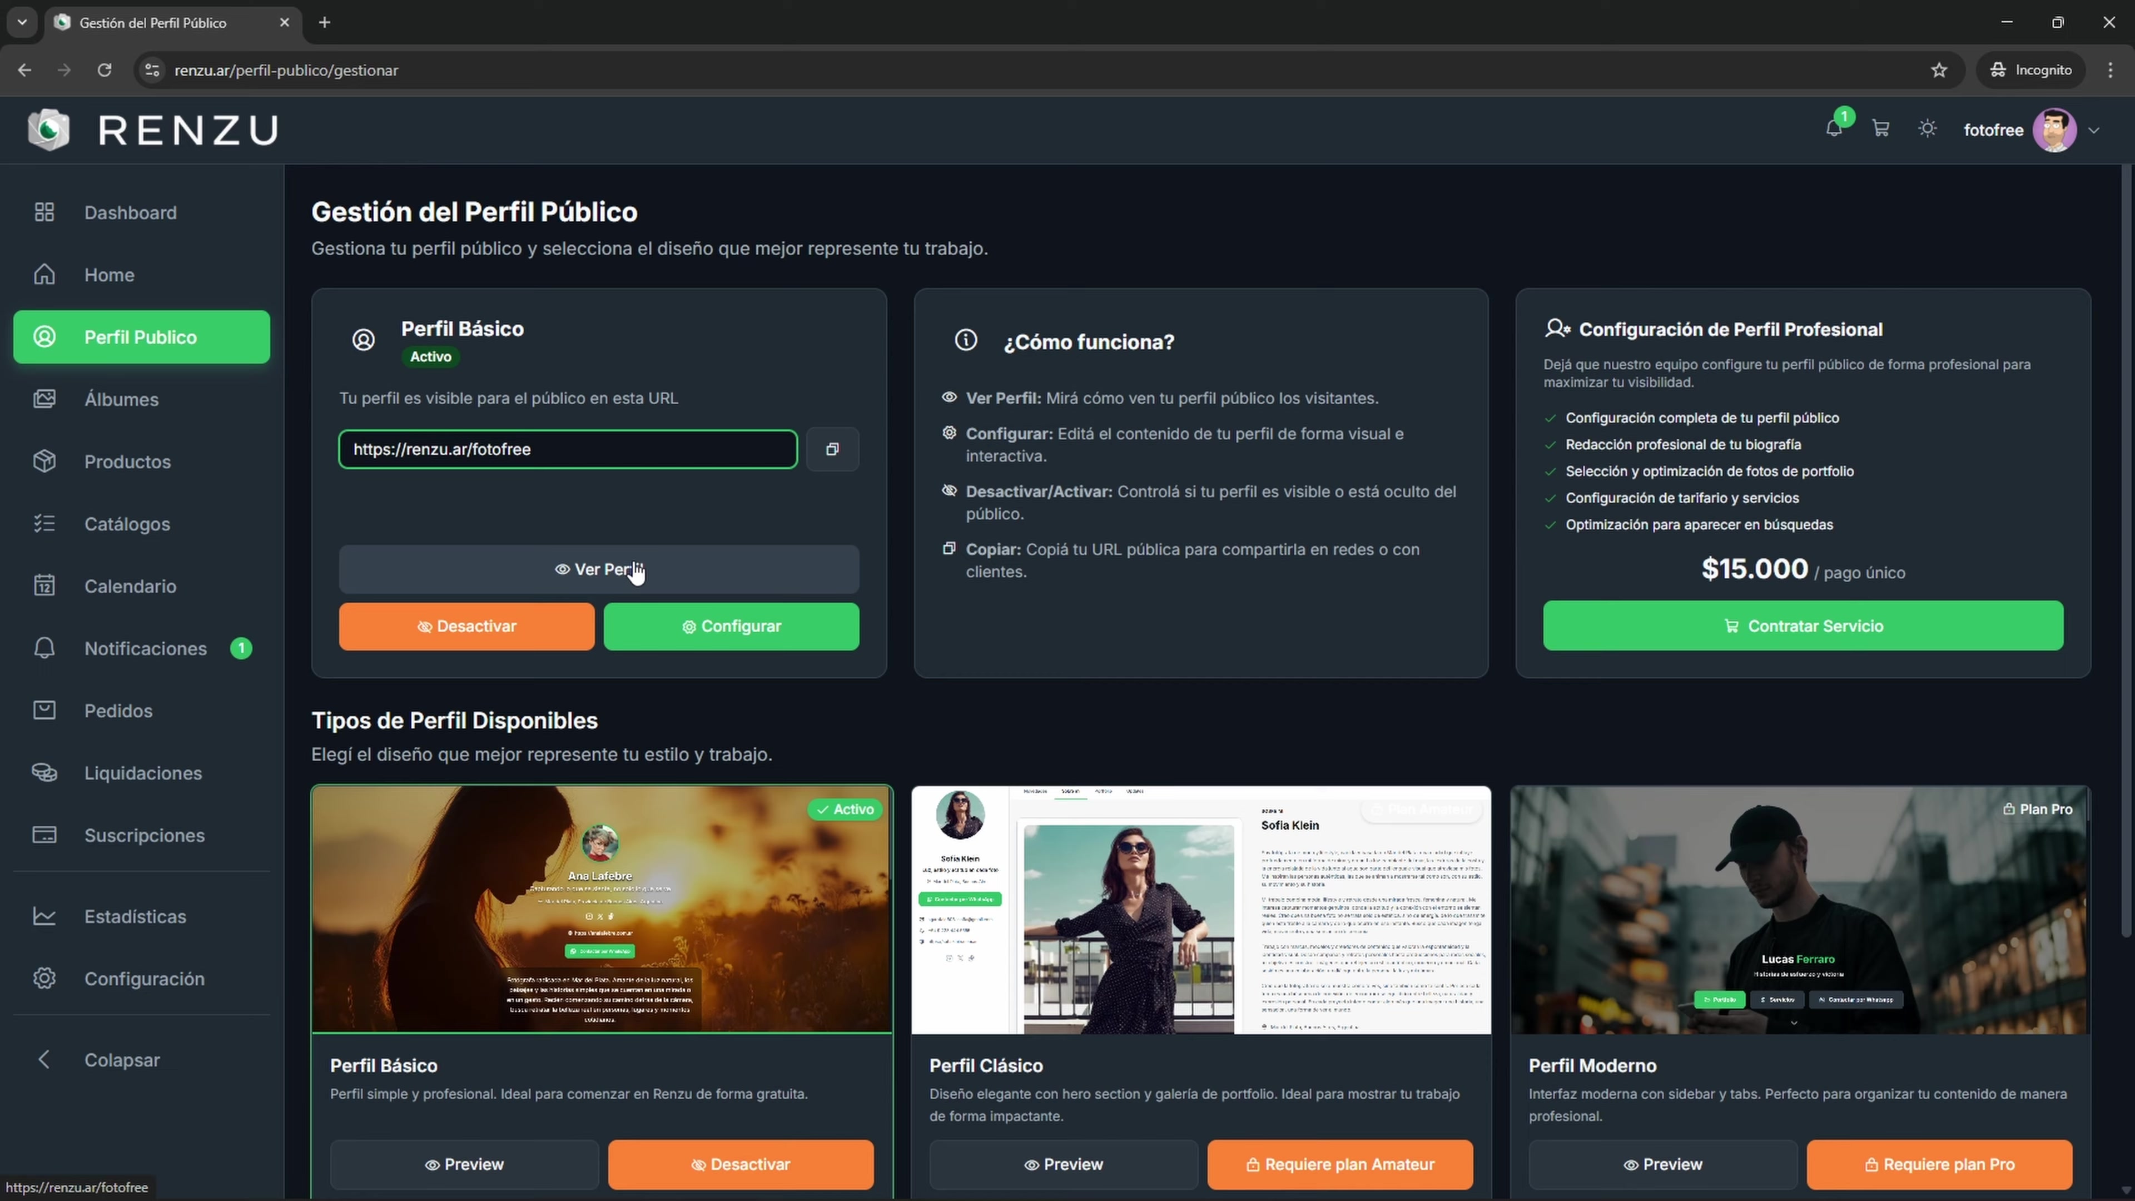Select Perfil Publico sidebar item

coord(142,336)
